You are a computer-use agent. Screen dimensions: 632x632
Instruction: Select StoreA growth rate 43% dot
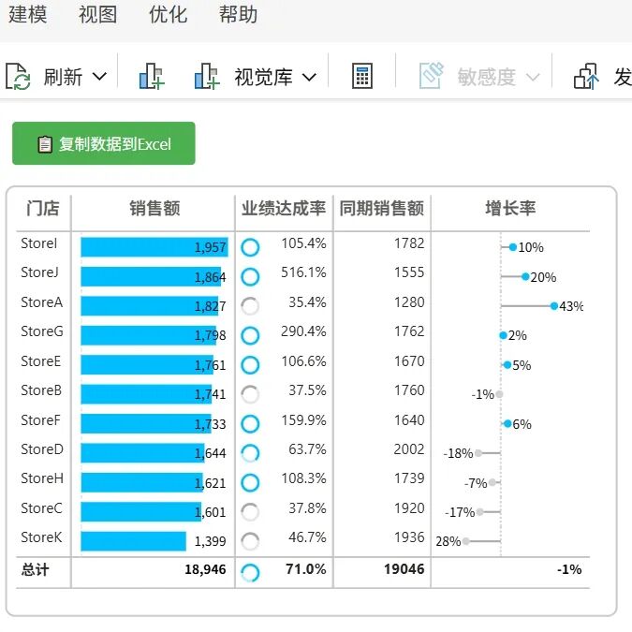(554, 306)
